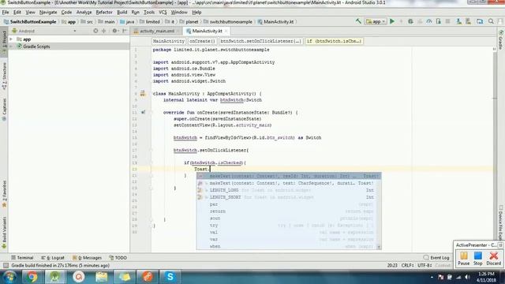Image resolution: width=505 pixels, height=284 pixels.
Task: Click the Search Everywhere magnifier icon
Action: tap(491, 21)
